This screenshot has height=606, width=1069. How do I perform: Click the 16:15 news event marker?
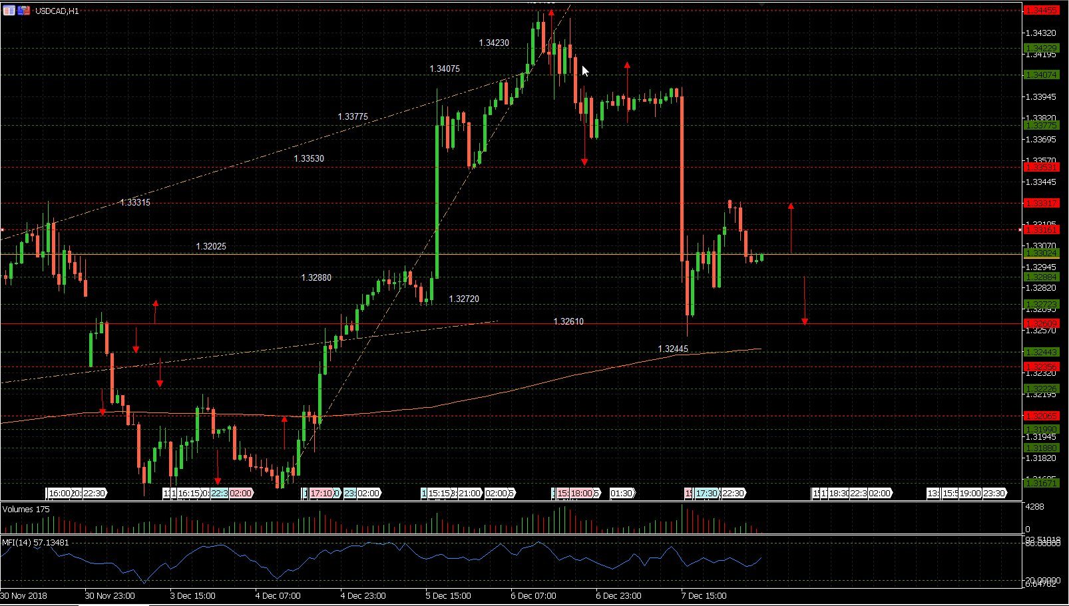coord(189,493)
